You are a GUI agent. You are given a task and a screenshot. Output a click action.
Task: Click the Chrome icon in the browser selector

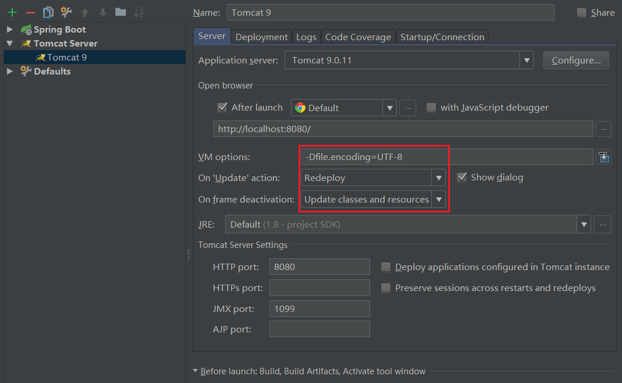pyautogui.click(x=300, y=108)
